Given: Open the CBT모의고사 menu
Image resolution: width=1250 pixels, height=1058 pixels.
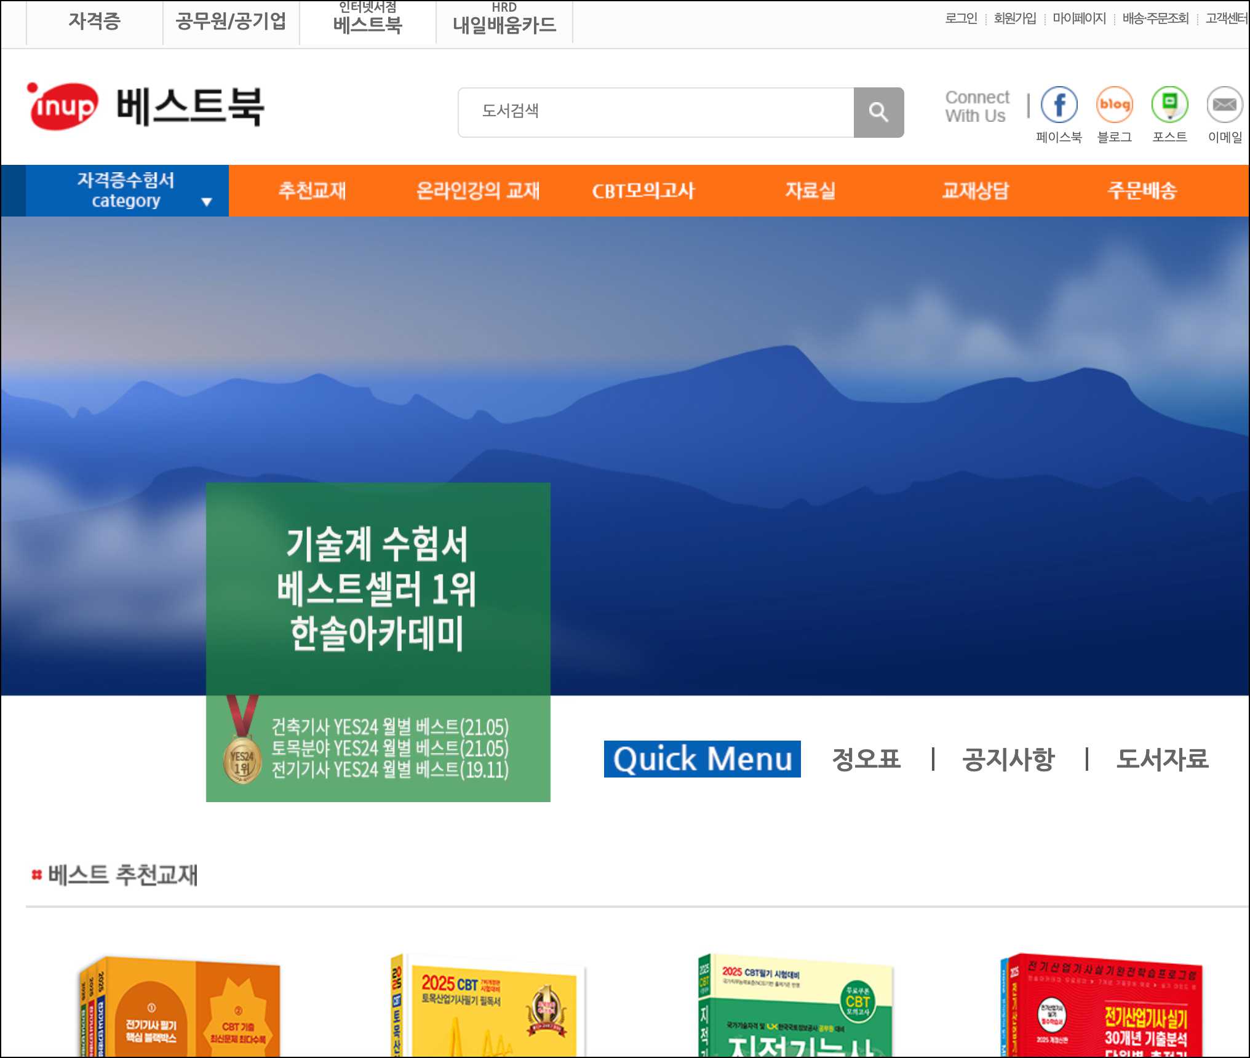Looking at the screenshot, I should point(643,191).
